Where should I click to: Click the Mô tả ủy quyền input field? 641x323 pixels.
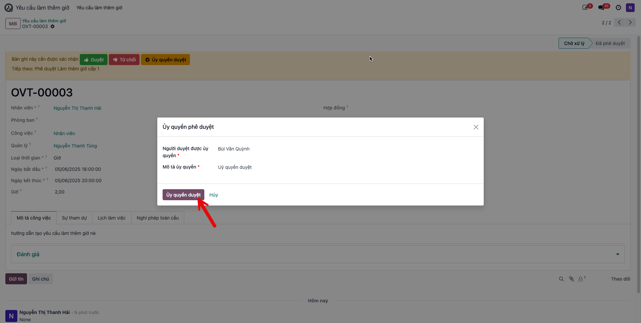[x=347, y=167]
